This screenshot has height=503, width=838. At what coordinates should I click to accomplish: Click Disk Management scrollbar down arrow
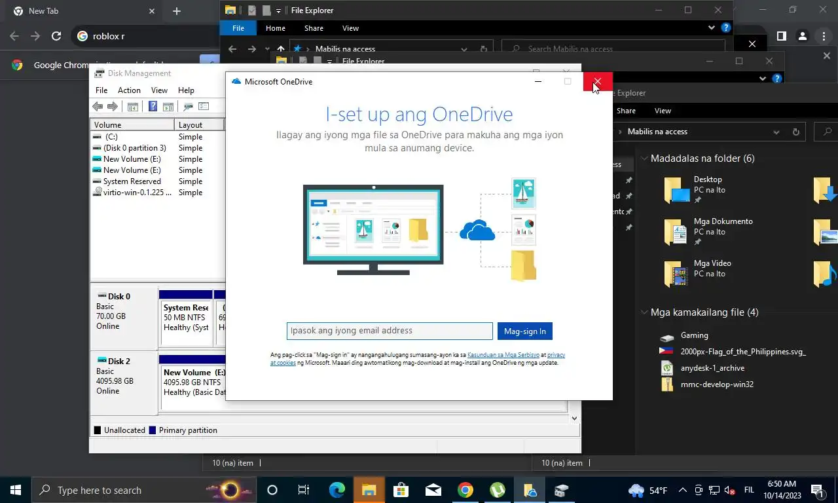574,418
